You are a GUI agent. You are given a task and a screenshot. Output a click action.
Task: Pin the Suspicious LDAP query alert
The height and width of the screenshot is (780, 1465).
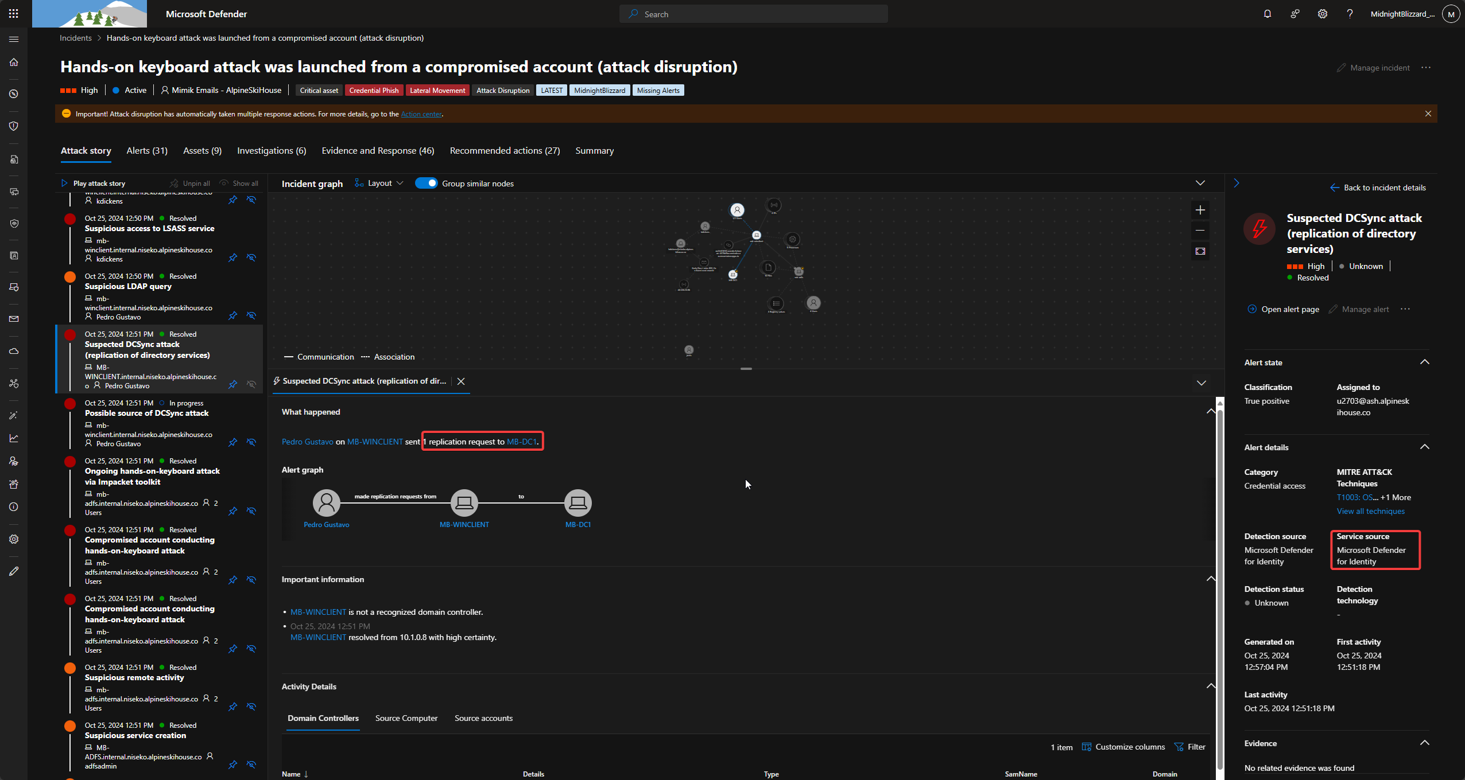pos(232,315)
